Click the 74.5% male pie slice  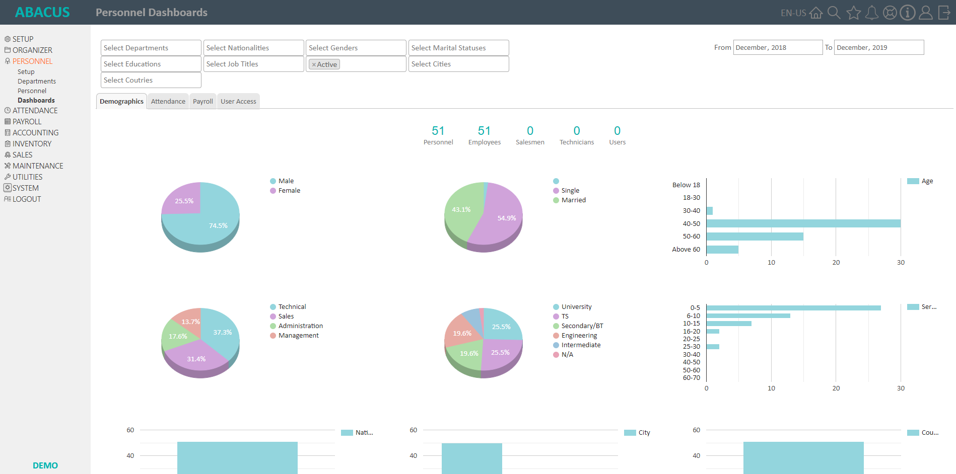[218, 225]
